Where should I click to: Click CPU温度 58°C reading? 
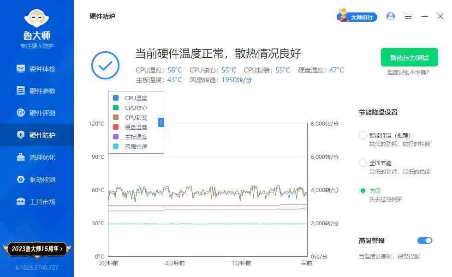[x=159, y=70]
